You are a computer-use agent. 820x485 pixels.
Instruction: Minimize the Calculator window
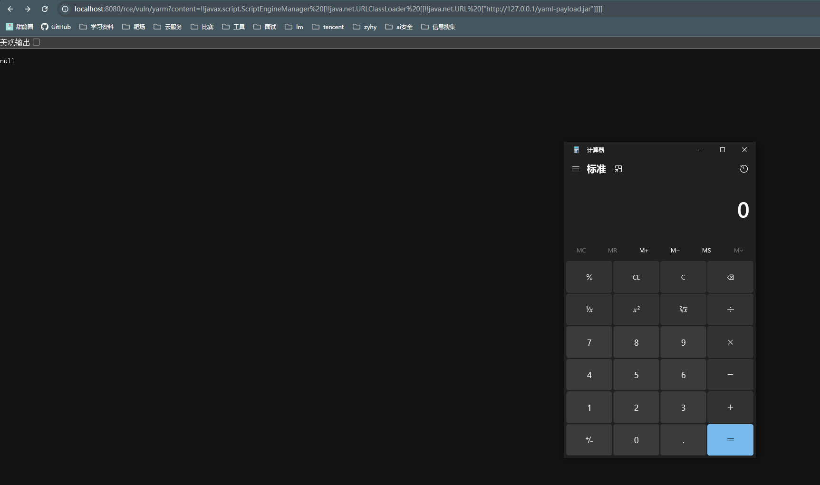click(700, 150)
